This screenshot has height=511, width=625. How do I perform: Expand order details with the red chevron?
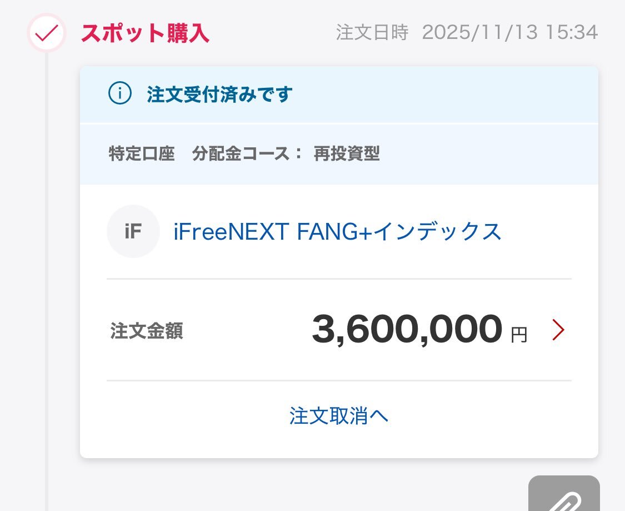coord(558,330)
